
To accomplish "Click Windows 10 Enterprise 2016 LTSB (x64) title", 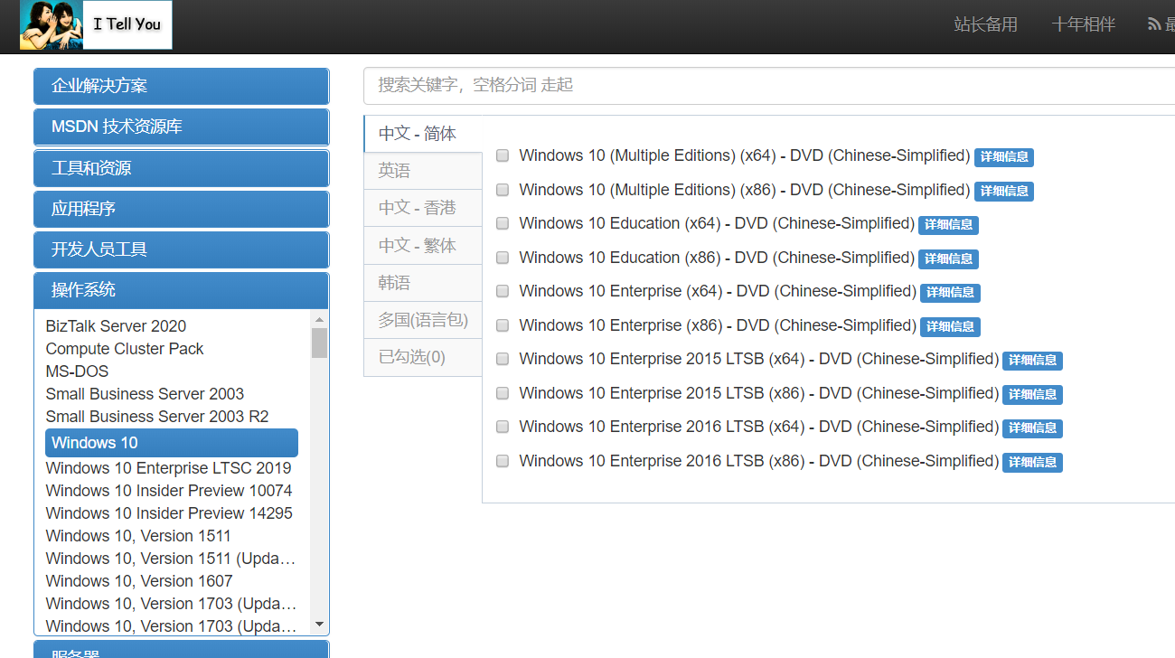I will [758, 427].
